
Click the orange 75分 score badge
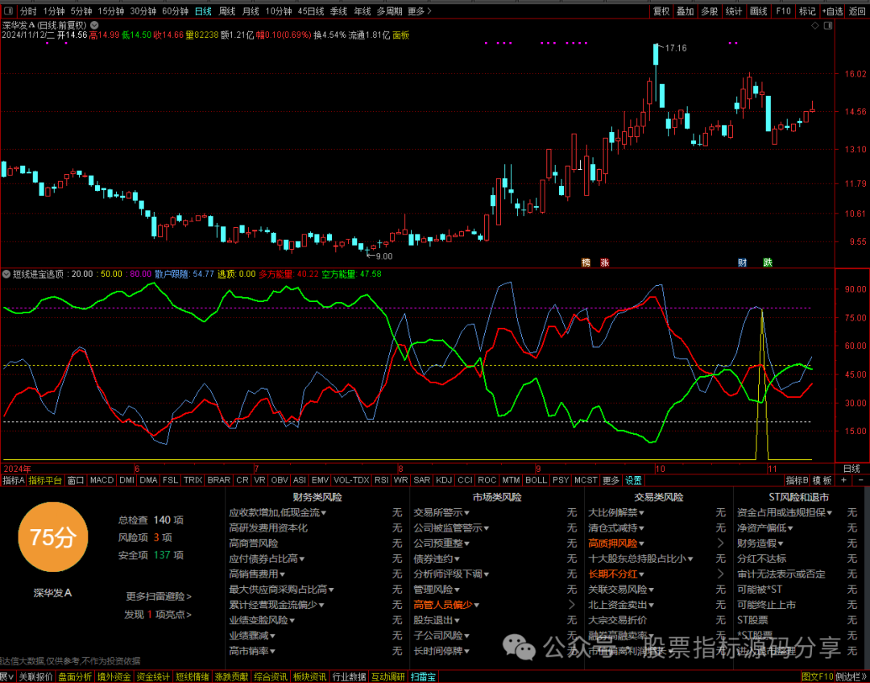coord(52,537)
